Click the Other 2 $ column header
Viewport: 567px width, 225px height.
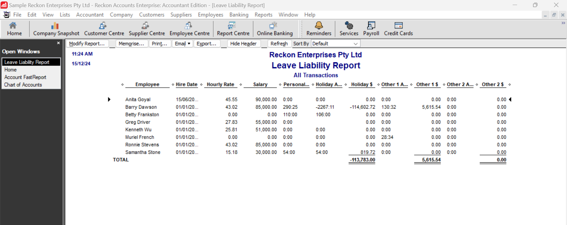[x=493, y=84]
